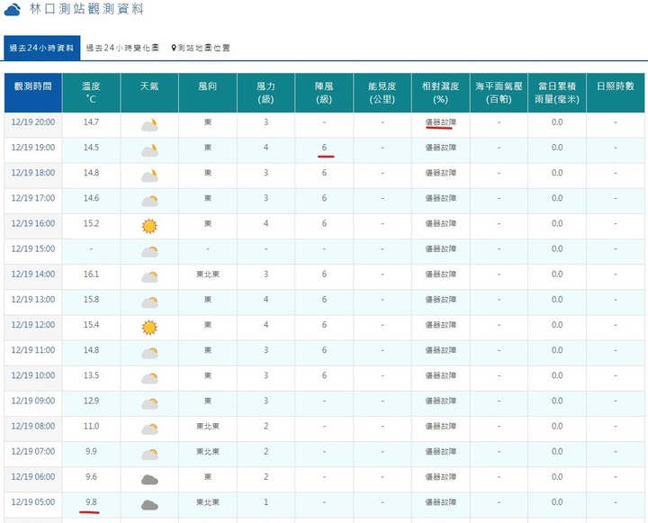Click the 相對濕度(%) column header
Screen dimensions: 648x523
(x=440, y=93)
